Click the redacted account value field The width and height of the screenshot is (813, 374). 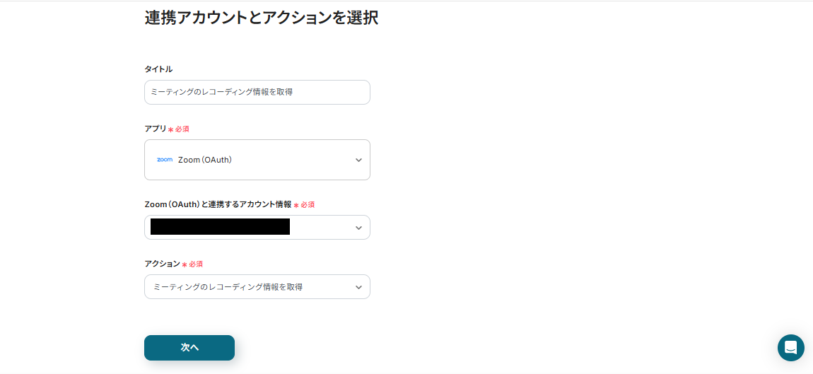tap(220, 227)
